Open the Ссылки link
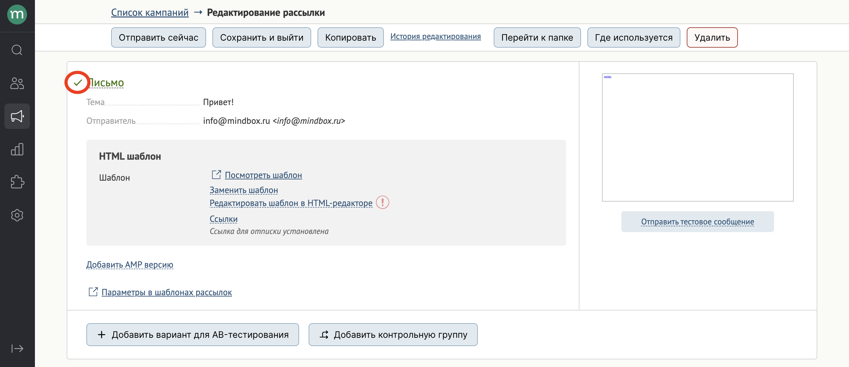849x367 pixels. pyautogui.click(x=224, y=219)
